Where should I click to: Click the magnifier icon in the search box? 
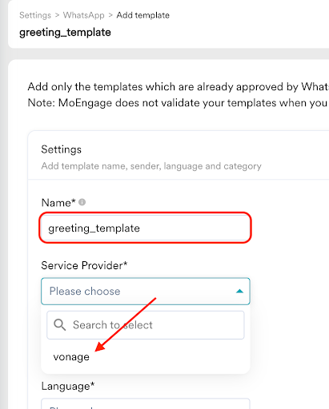pos(59,325)
